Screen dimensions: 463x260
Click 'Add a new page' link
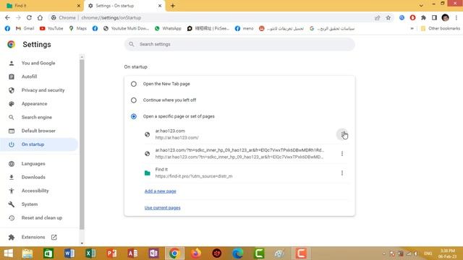[160, 191]
